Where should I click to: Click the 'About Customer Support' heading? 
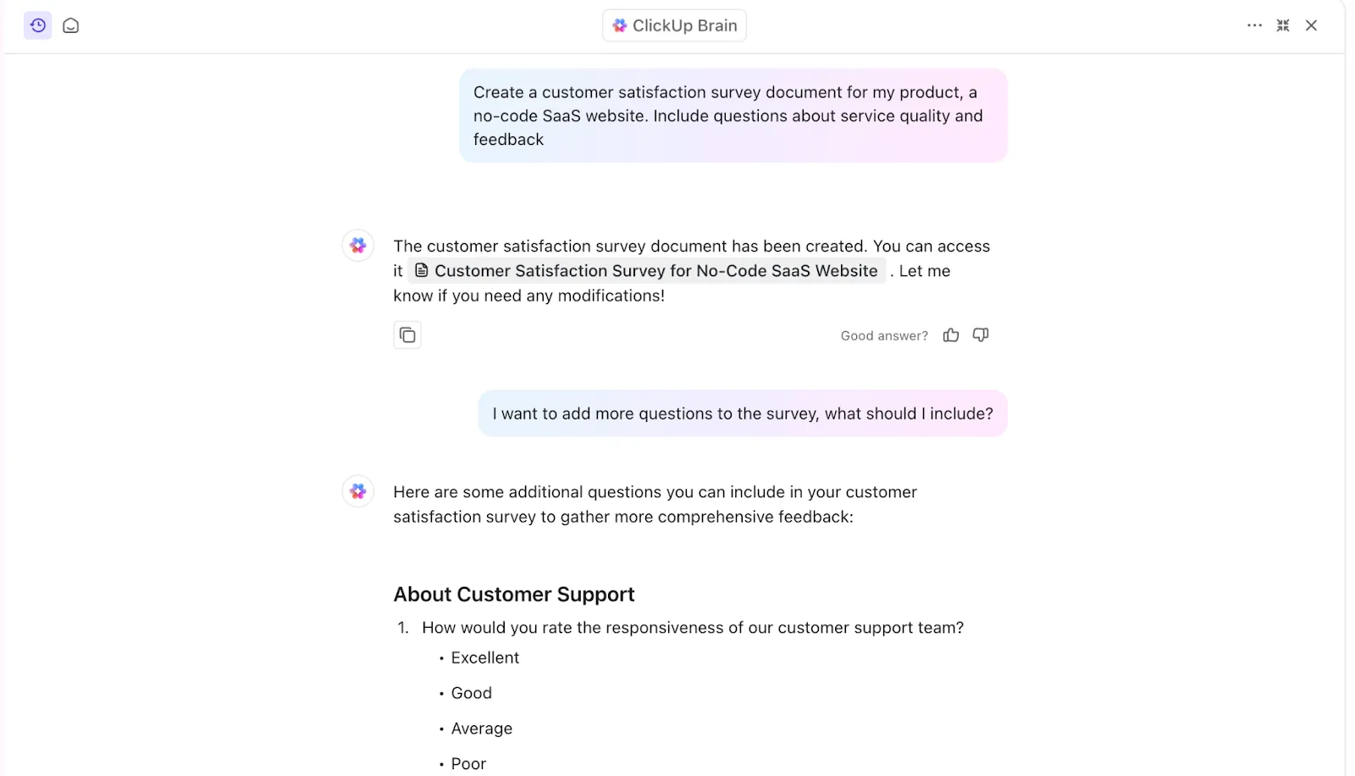pos(514,595)
